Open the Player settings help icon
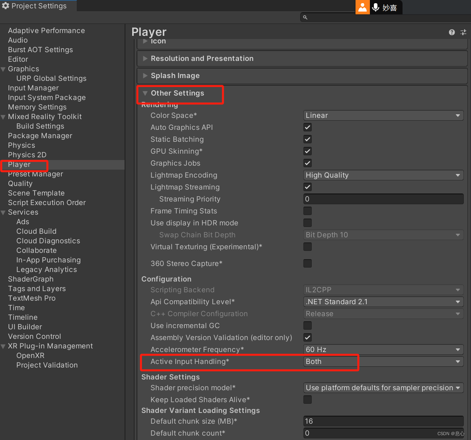471x440 pixels. [451, 32]
